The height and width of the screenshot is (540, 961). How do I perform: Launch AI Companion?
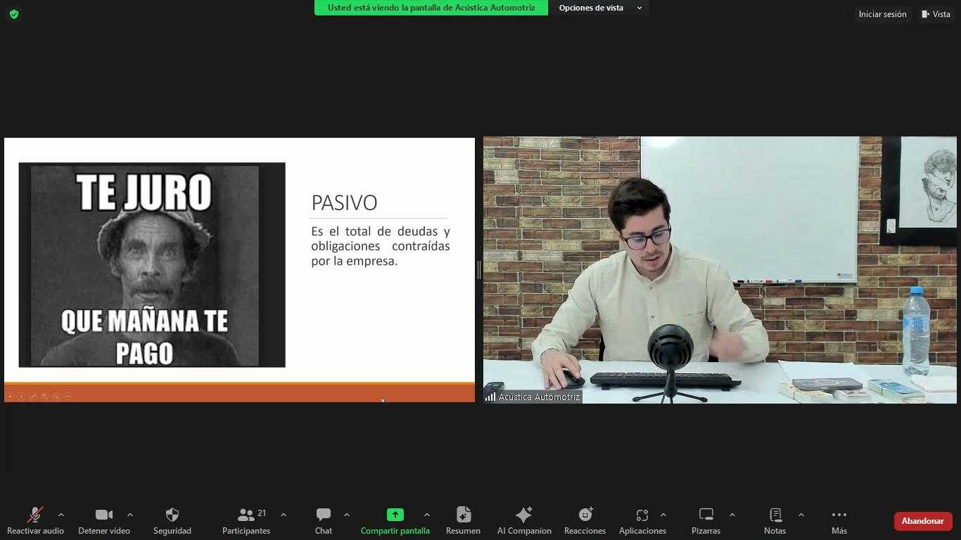point(524,521)
